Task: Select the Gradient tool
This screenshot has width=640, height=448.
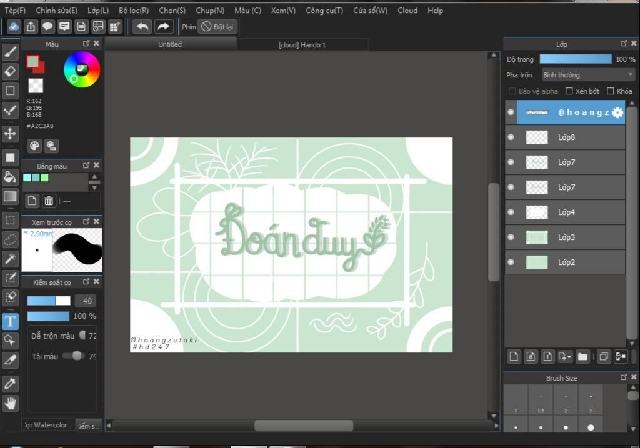Action: [x=10, y=196]
